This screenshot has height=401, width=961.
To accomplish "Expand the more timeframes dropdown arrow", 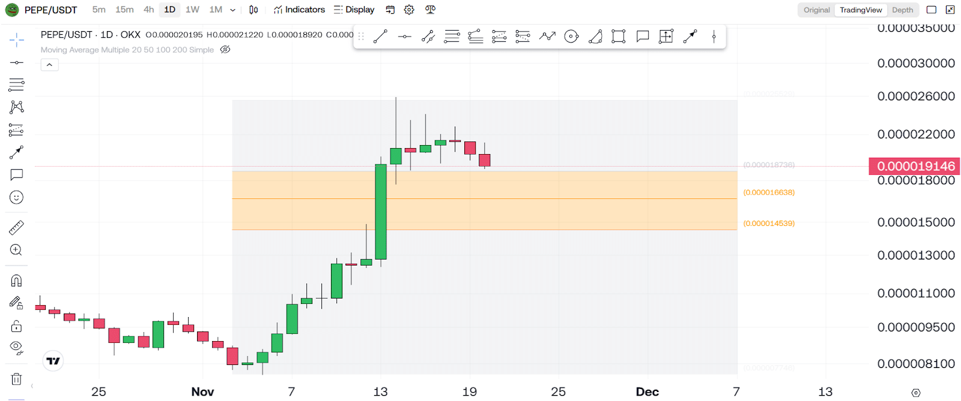I will click(233, 10).
